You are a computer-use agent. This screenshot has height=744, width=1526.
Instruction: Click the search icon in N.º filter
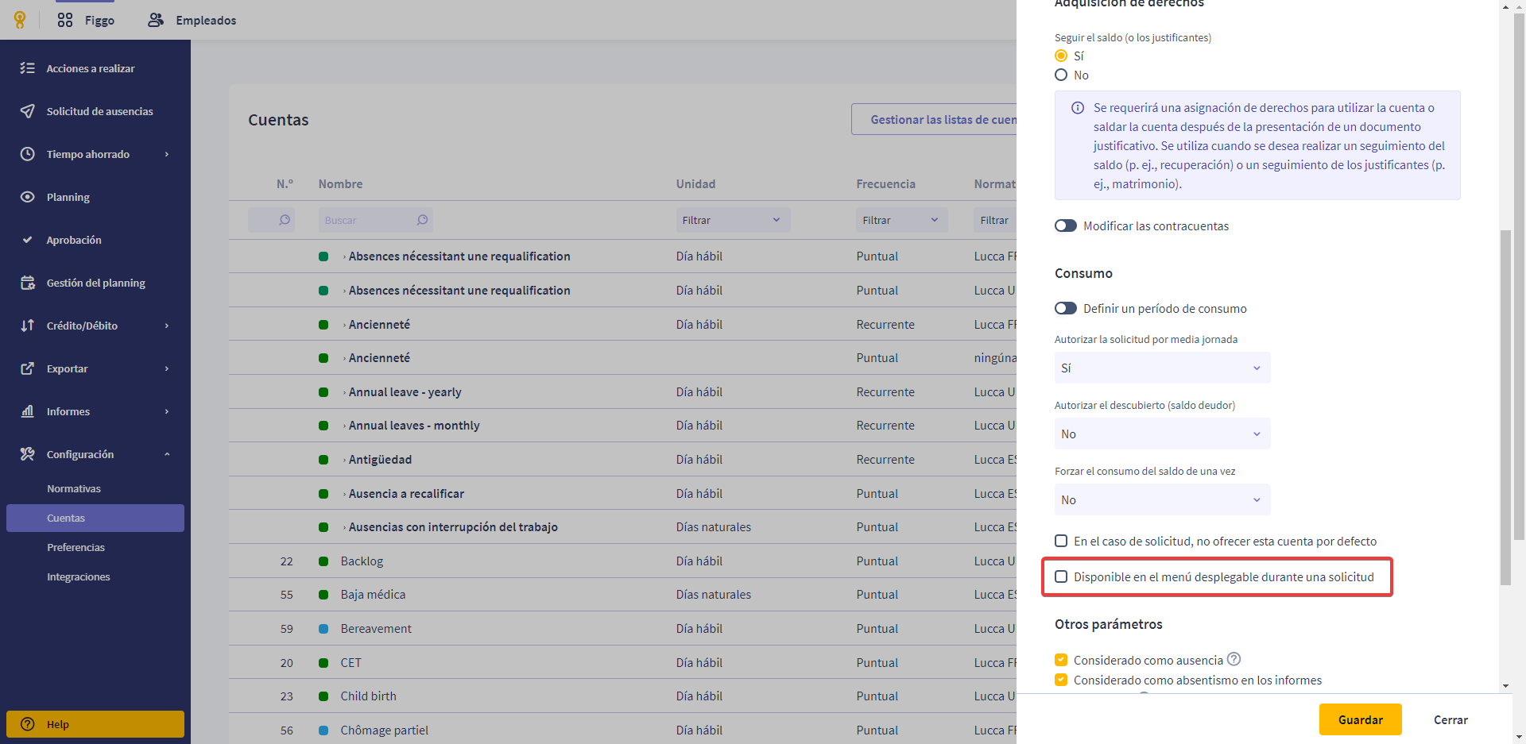click(285, 220)
